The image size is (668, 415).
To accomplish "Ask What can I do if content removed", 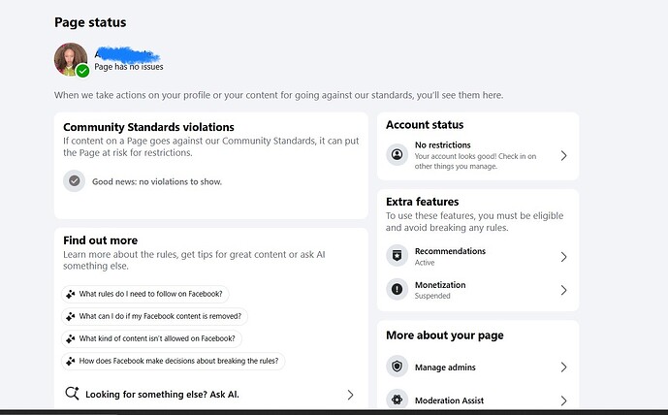I will click(x=155, y=316).
